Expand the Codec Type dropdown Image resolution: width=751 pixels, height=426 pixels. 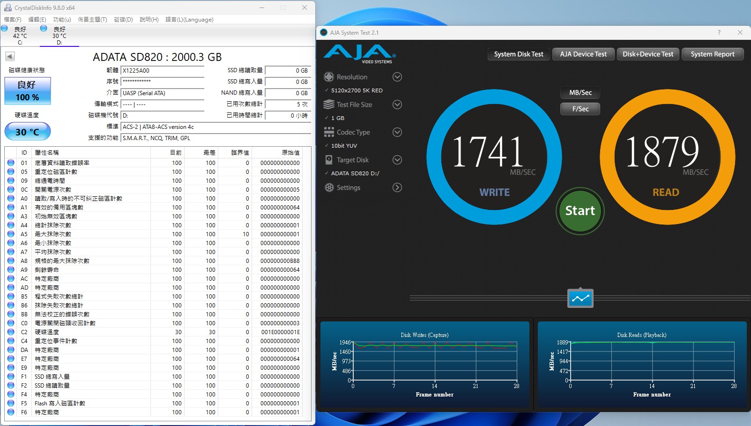point(397,132)
